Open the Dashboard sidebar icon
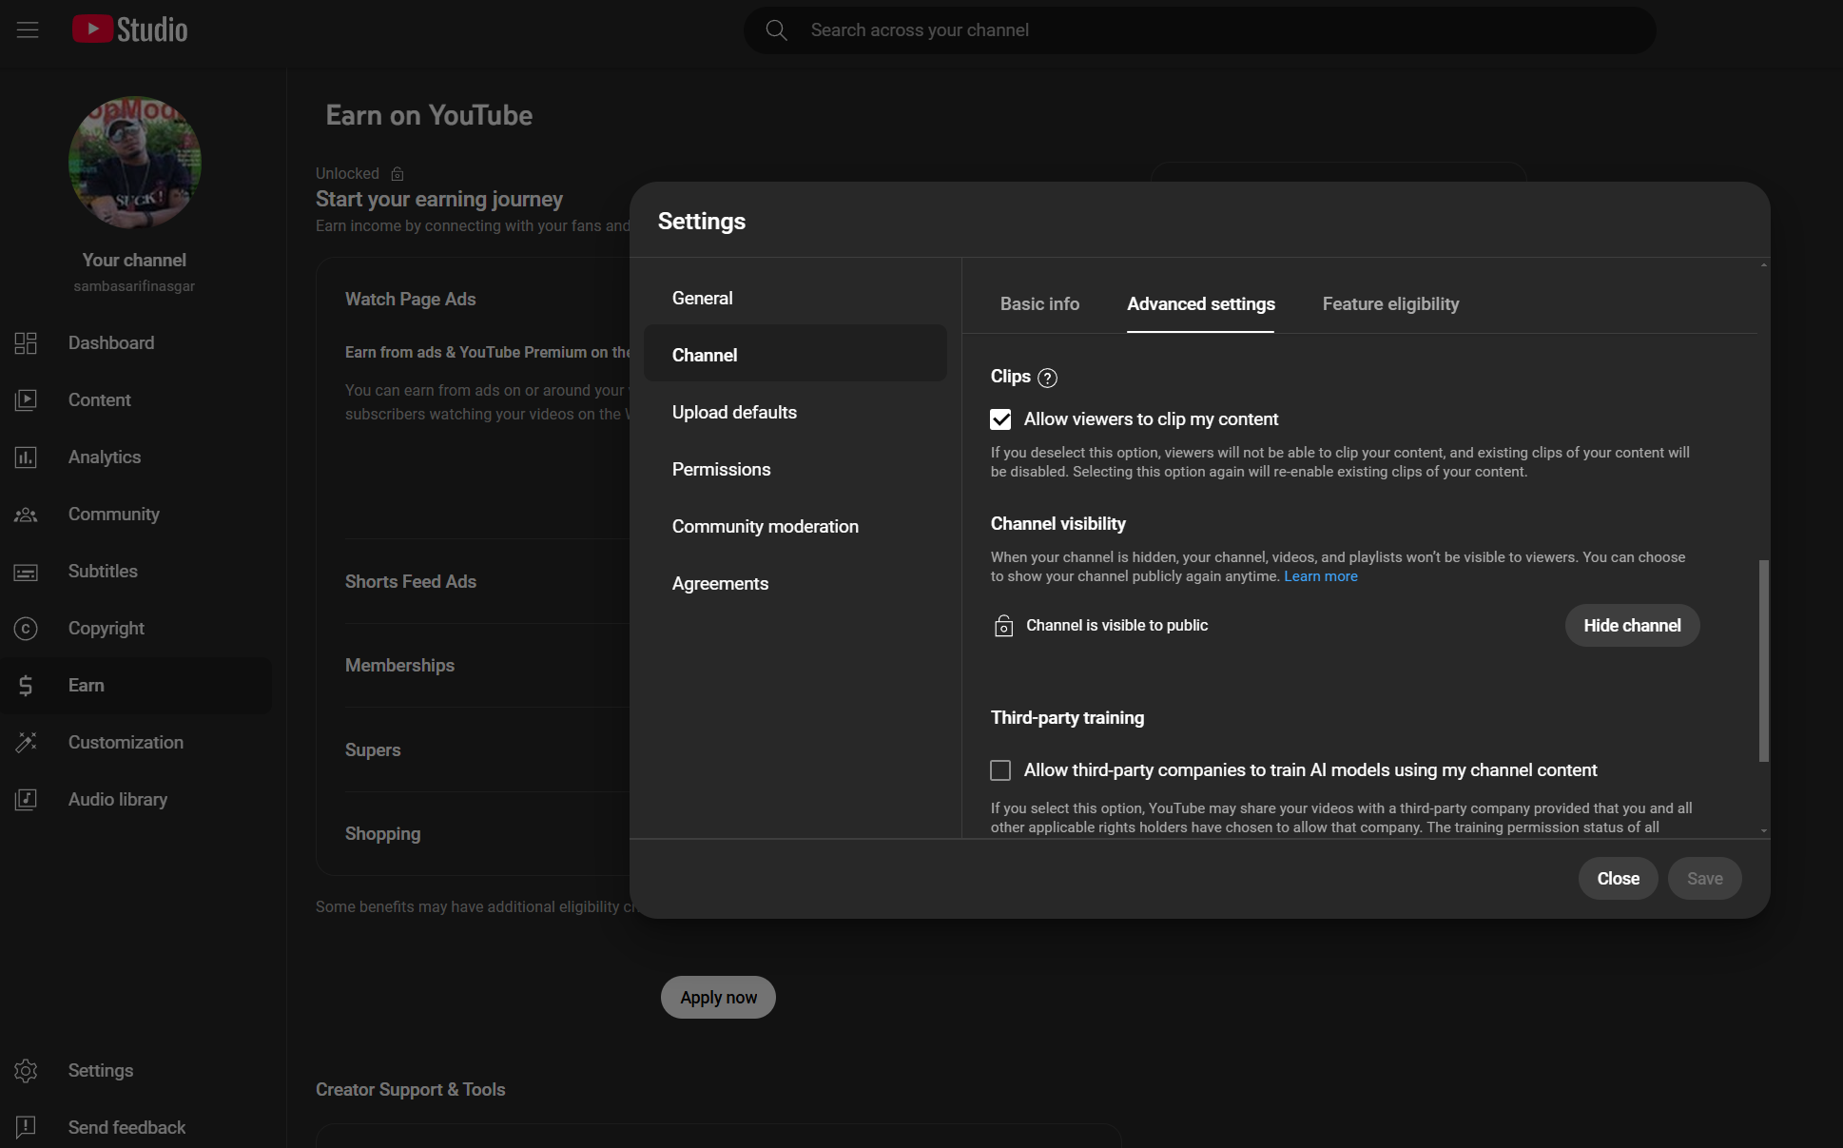1843x1148 pixels. point(26,343)
